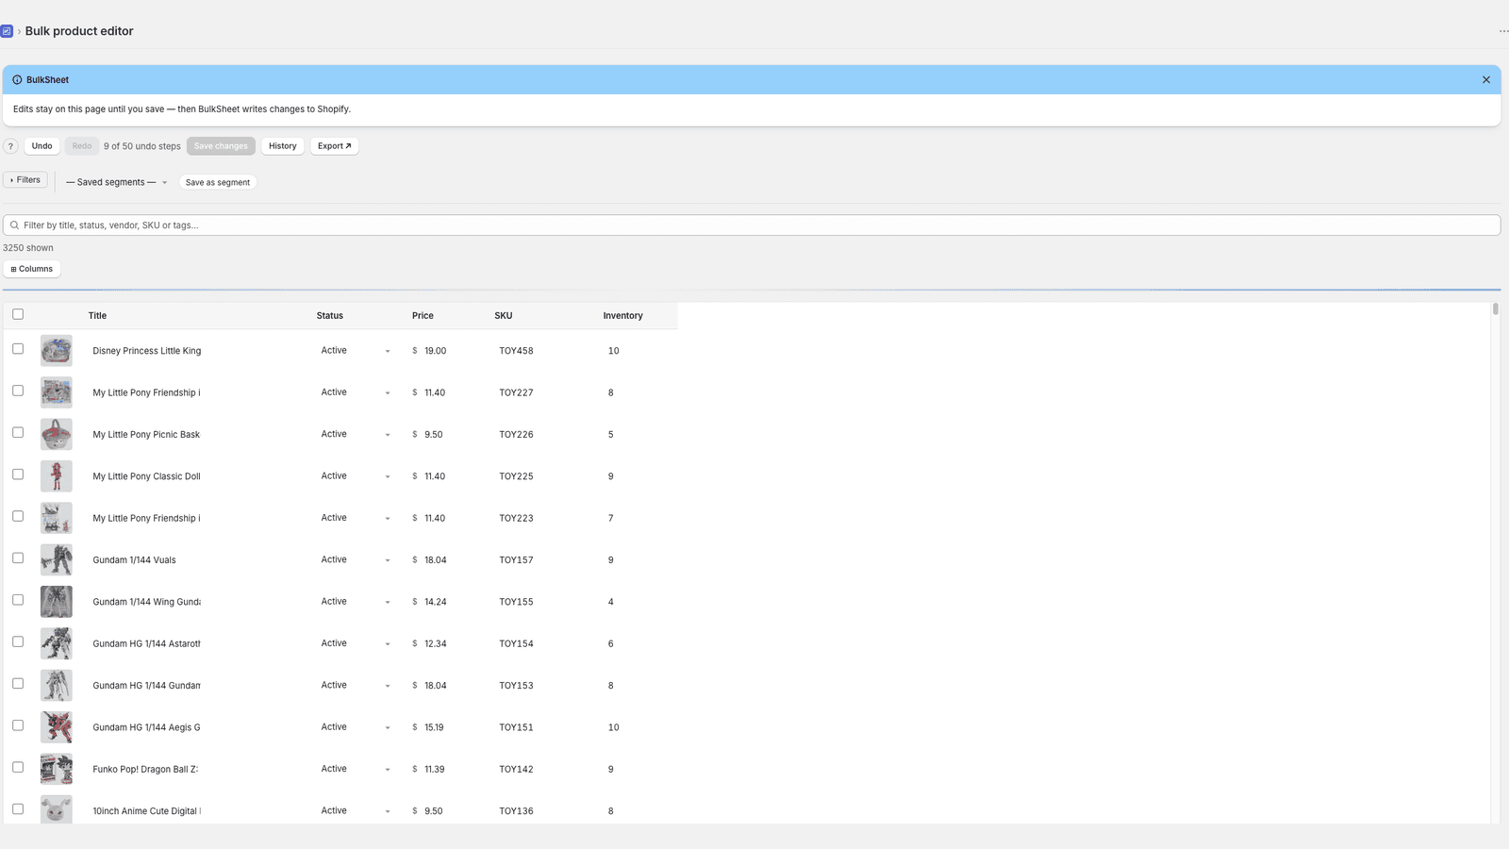Open status dropdown for My Little Pony Classic Doll
This screenshot has width=1509, height=849.
click(355, 476)
